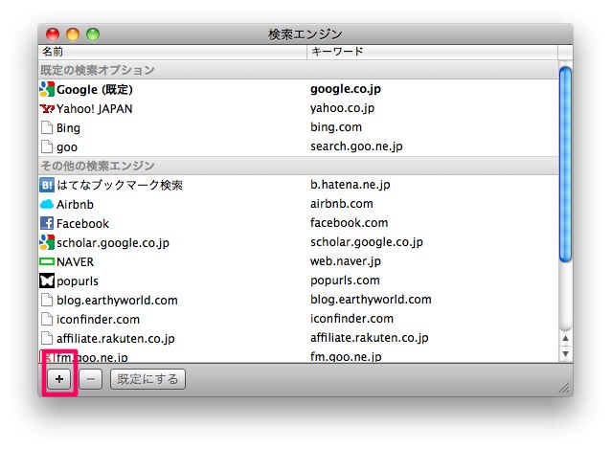The image size is (611, 449).
Task: Click the page icon beside iconfinder.com name
Action: [47, 319]
